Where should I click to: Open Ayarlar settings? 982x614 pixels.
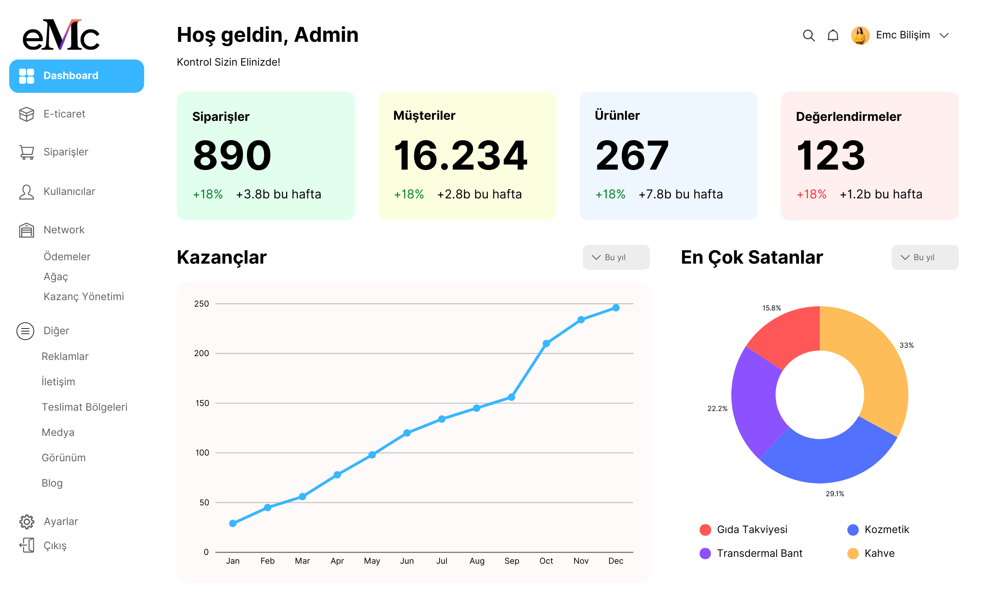[61, 522]
